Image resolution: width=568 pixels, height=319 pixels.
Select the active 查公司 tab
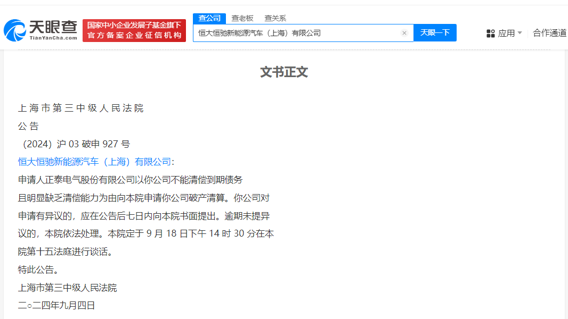click(x=209, y=18)
